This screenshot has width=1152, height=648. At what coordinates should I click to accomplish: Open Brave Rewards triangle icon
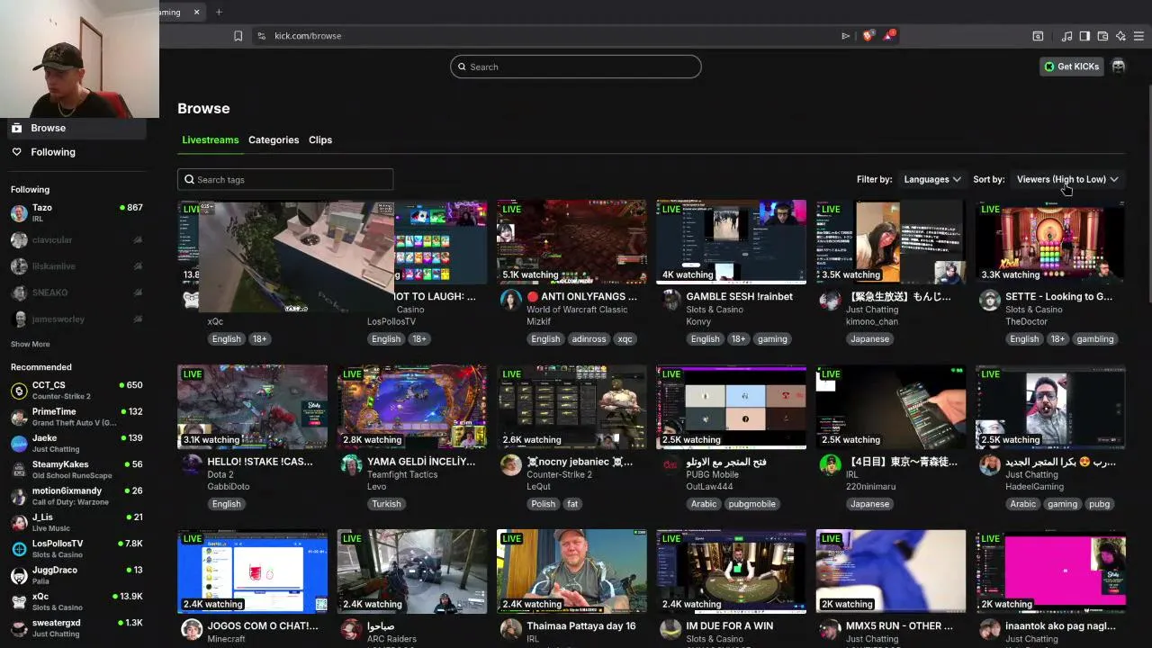pyautogui.click(x=889, y=36)
